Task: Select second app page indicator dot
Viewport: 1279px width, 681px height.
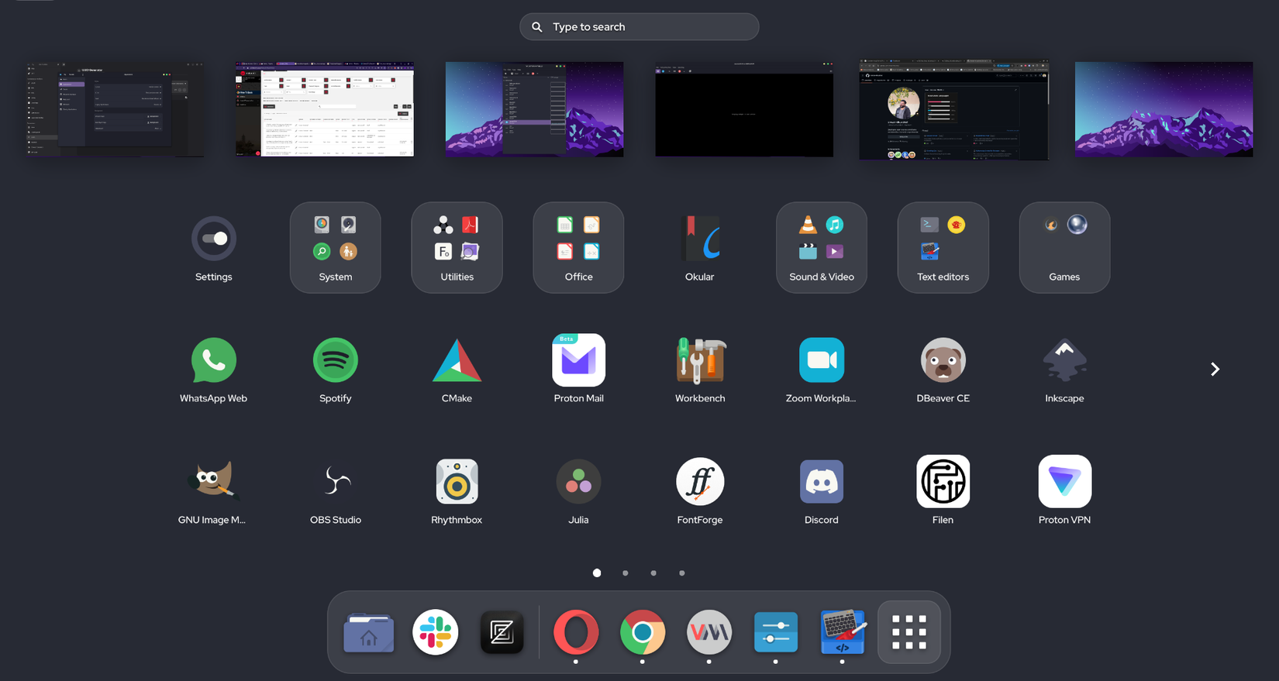Action: click(x=626, y=573)
